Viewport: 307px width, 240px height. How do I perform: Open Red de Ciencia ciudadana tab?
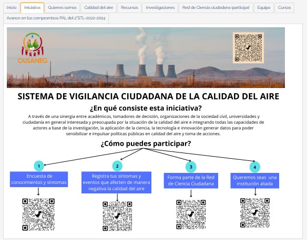tap(216, 8)
